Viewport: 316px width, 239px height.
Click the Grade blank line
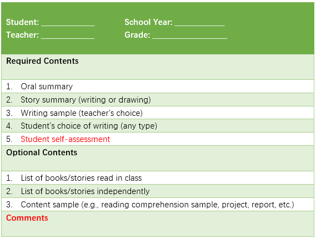click(x=189, y=36)
